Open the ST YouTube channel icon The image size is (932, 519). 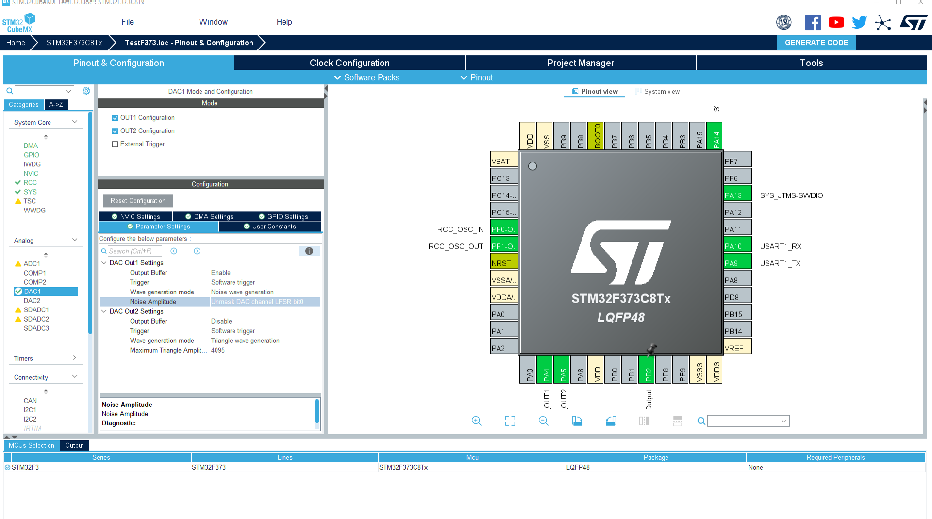coord(836,22)
